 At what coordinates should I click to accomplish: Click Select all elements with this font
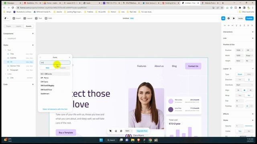tap(55, 109)
